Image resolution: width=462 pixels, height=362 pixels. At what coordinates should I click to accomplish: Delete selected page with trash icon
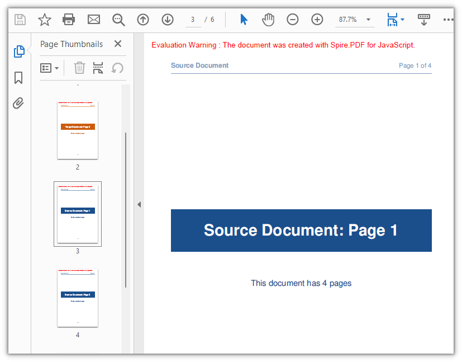(79, 68)
